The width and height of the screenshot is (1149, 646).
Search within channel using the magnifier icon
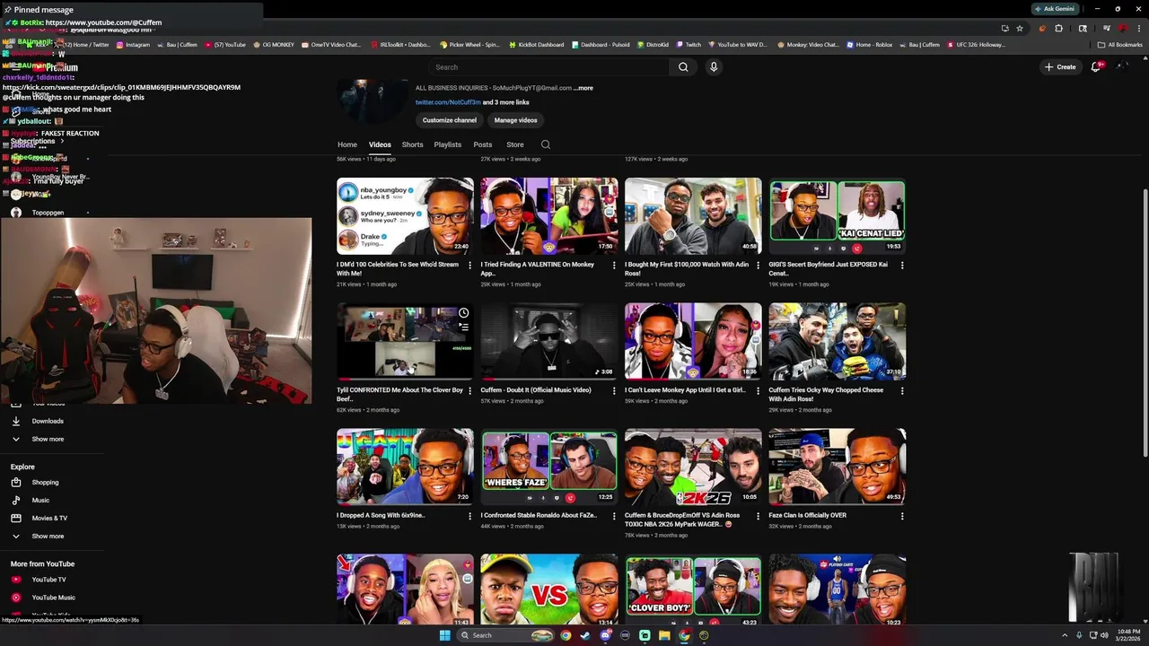[545, 144]
